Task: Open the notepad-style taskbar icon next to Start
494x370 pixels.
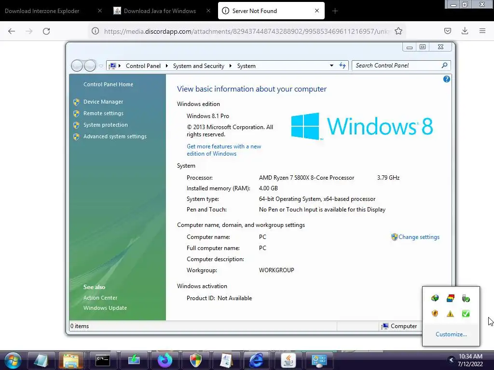Action: (x=41, y=360)
